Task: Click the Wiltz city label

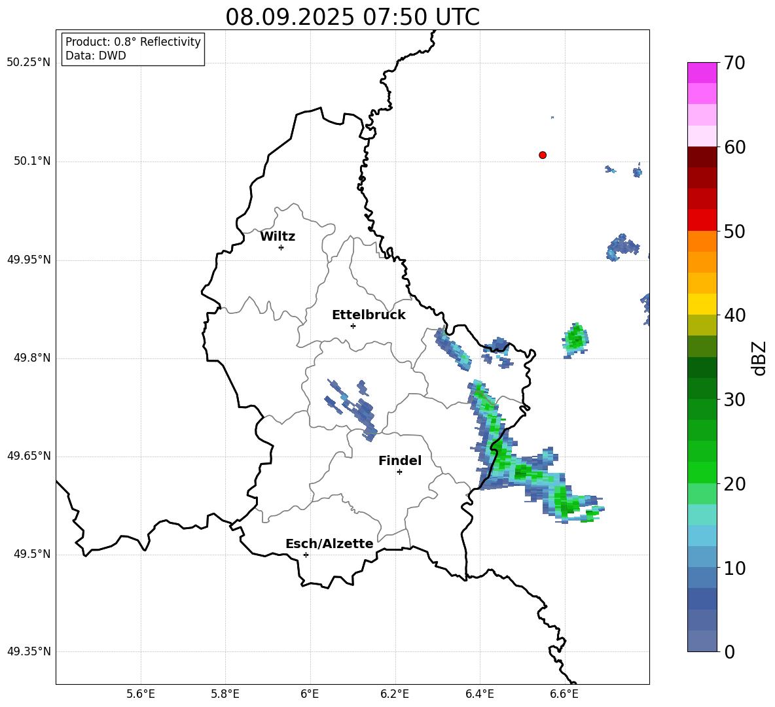Action: (x=278, y=237)
